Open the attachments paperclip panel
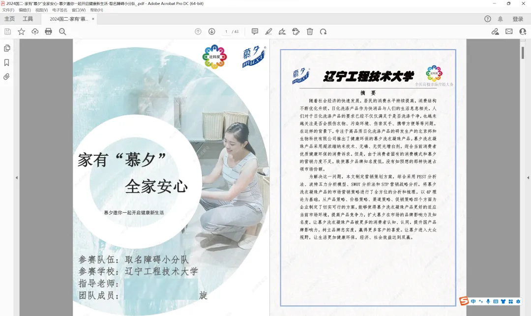Viewport: 531px width, 316px height. point(6,76)
